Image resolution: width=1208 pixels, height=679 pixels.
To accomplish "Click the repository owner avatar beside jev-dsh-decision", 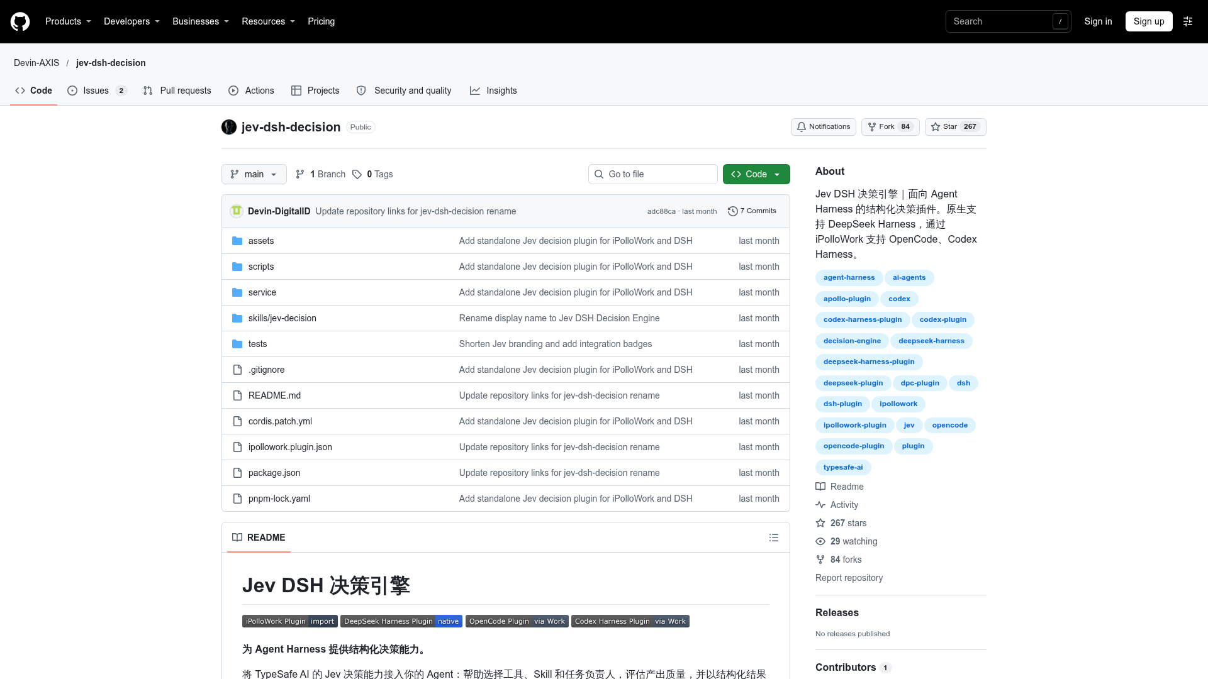I will pos(229,127).
